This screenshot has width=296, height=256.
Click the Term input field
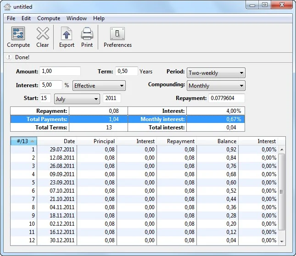click(127, 71)
